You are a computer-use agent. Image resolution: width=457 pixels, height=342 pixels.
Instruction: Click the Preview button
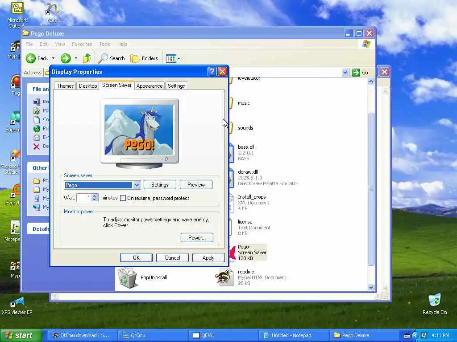tap(196, 185)
